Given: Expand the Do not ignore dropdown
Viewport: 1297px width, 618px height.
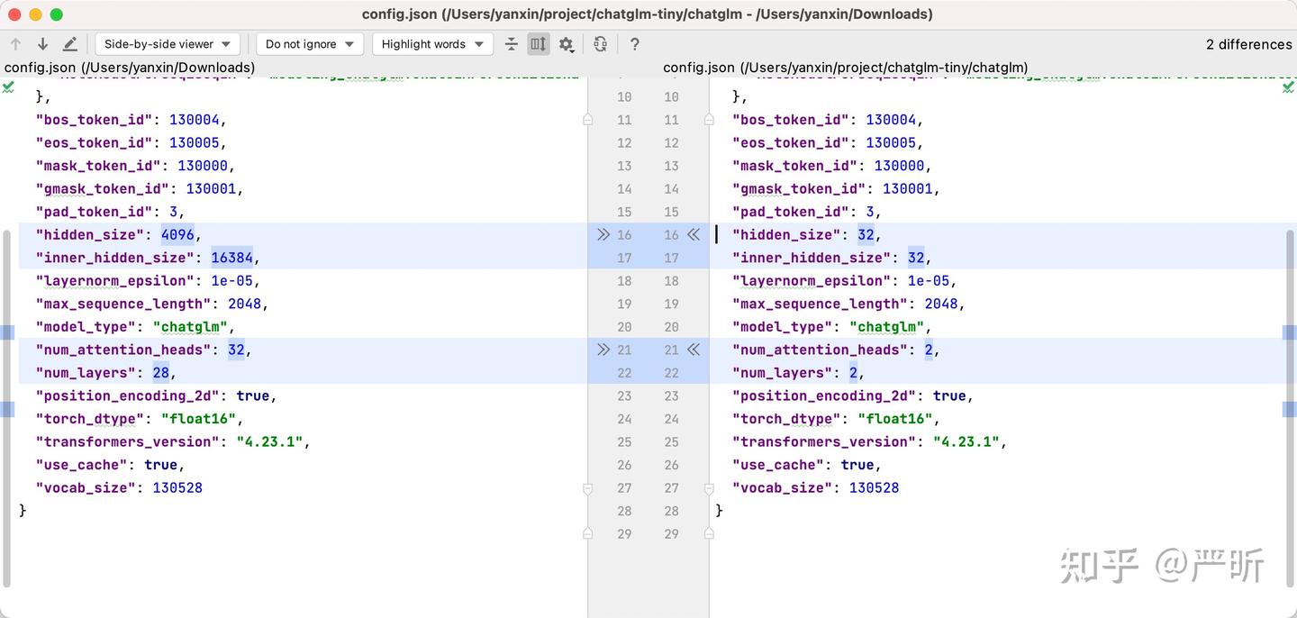Looking at the screenshot, I should tap(310, 44).
